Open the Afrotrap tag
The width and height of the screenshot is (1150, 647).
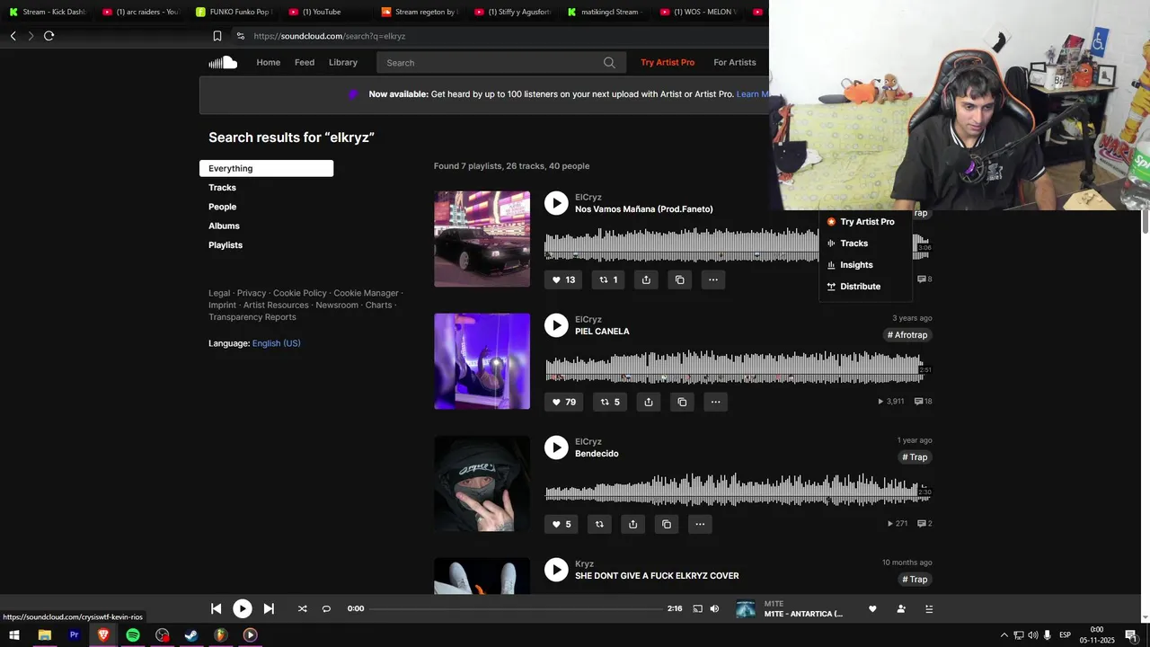[907, 335]
